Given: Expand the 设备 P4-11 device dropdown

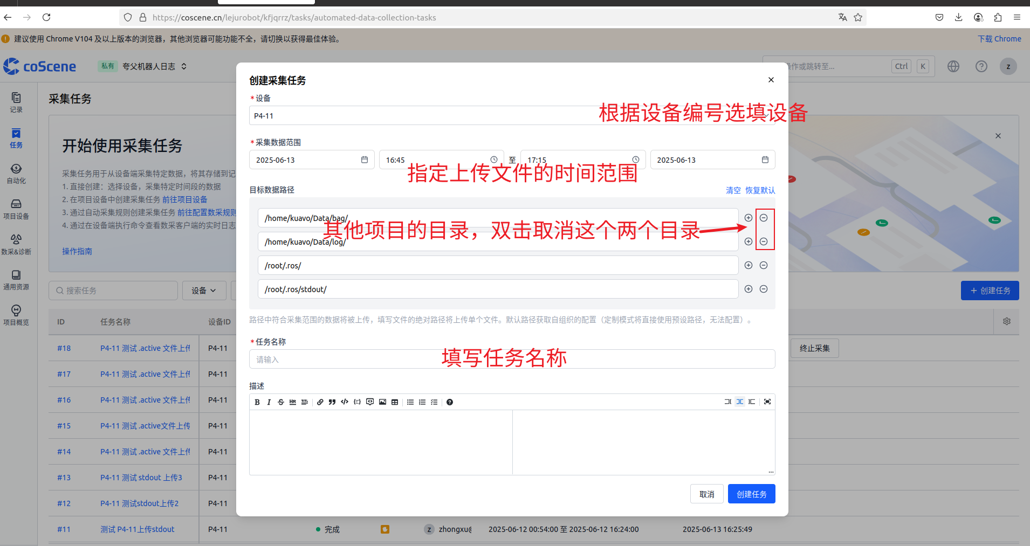Looking at the screenshot, I should pyautogui.click(x=511, y=116).
